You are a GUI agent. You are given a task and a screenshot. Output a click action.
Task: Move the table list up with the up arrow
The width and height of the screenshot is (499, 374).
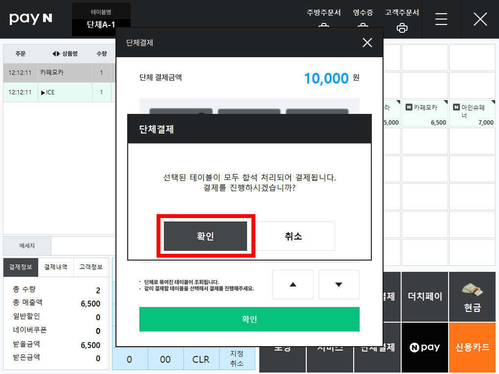293,285
